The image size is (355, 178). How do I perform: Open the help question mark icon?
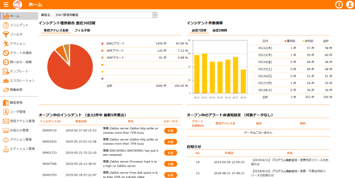339,5
